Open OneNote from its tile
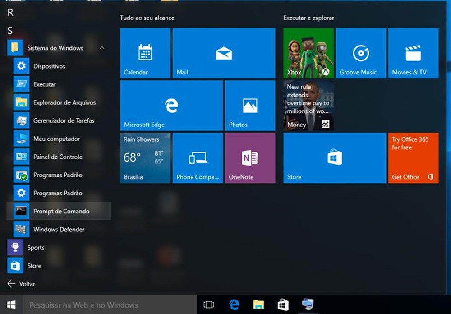 (x=250, y=157)
